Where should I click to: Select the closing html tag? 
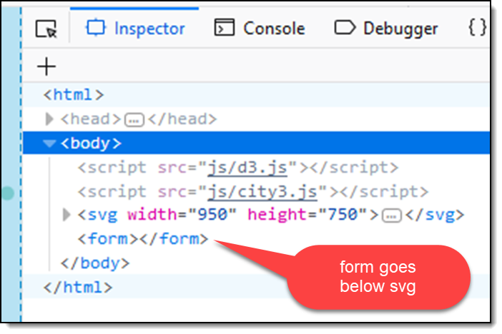78,287
